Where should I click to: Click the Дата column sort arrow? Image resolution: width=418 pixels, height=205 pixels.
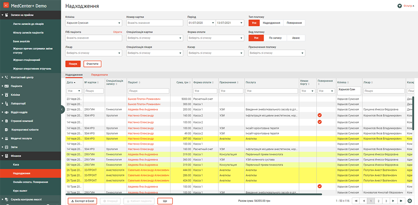point(75,83)
